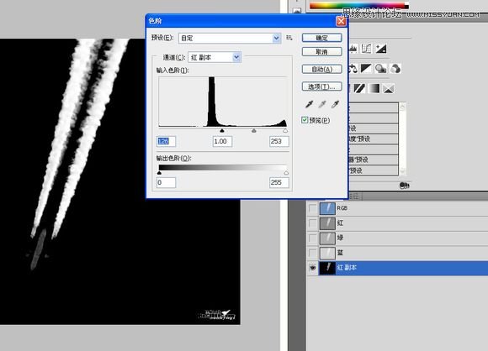Toggle the 预览(P) preview checkbox
Image resolution: width=488 pixels, height=351 pixels.
point(305,120)
